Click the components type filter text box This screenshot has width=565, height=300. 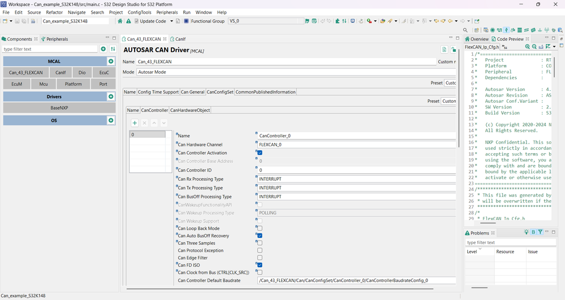coord(50,49)
